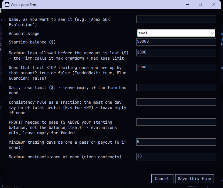
Task: Click the 'PROFIT needed to pass' label
Action: [63, 127]
